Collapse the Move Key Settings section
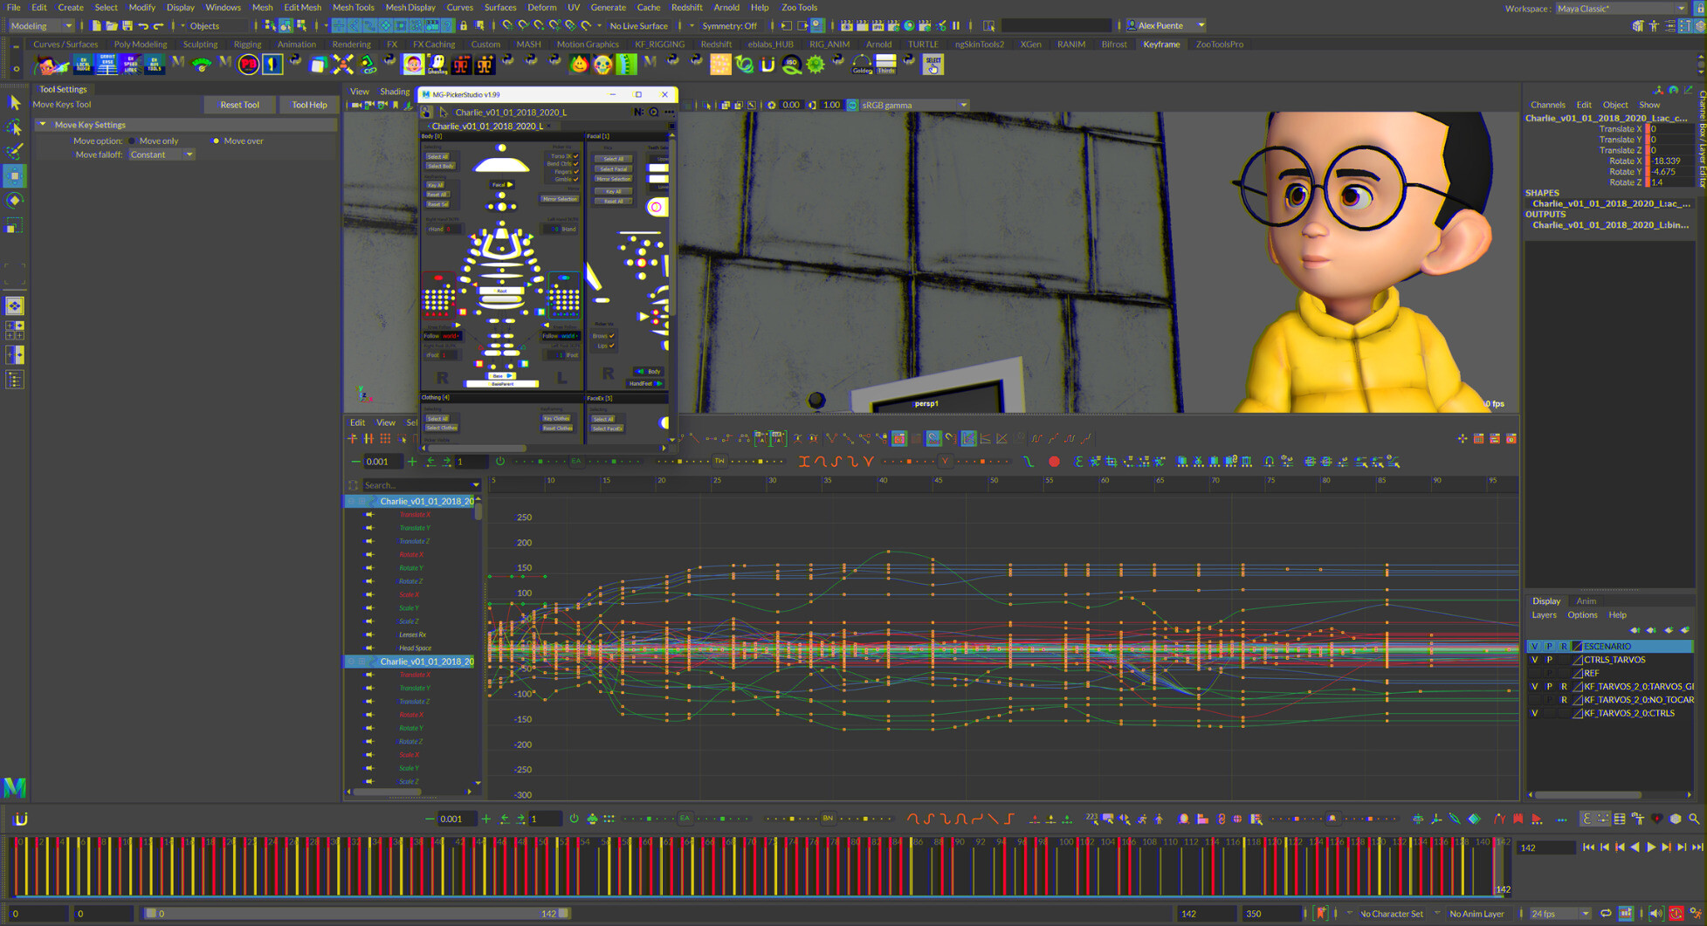The height and width of the screenshot is (926, 1707). (x=42, y=125)
